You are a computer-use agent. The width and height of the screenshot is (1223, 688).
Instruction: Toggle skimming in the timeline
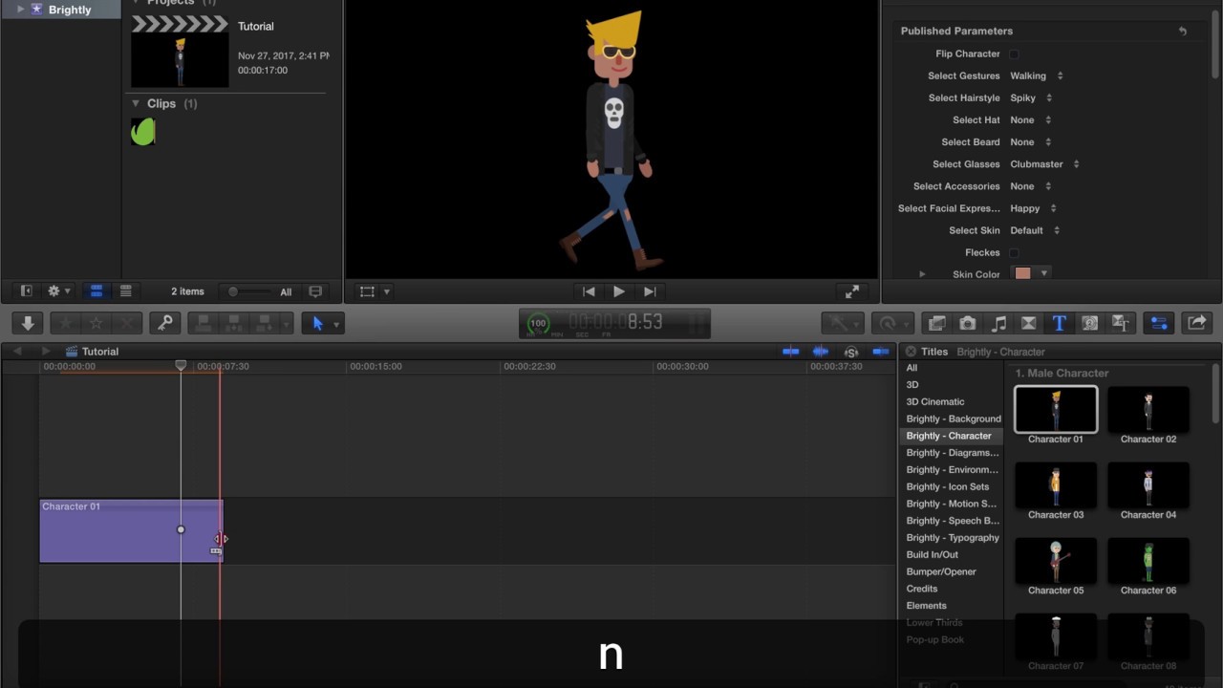pyautogui.click(x=790, y=352)
